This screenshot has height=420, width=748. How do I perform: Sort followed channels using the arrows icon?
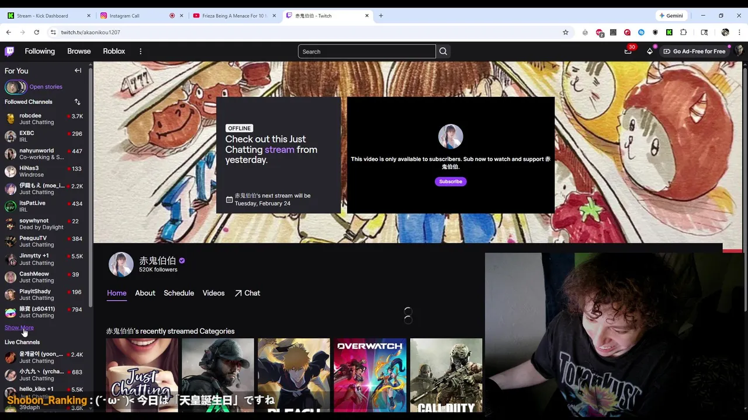(x=77, y=101)
